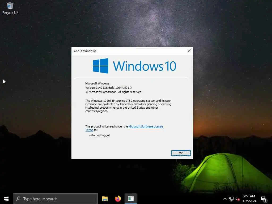Open the Recycle Bin desktop icon
This screenshot has width=272, height=204.
coord(10,8)
